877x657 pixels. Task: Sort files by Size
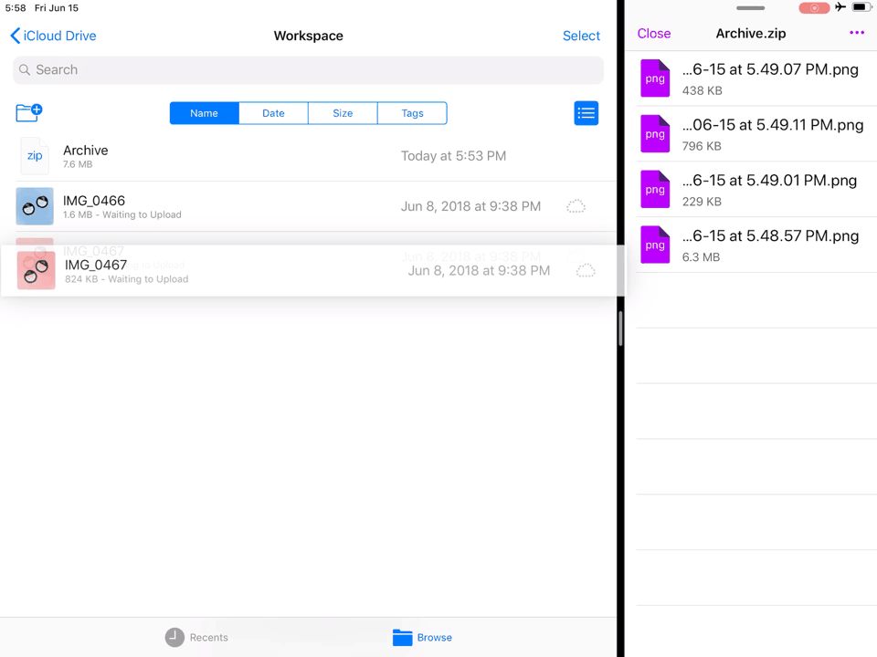tap(343, 113)
